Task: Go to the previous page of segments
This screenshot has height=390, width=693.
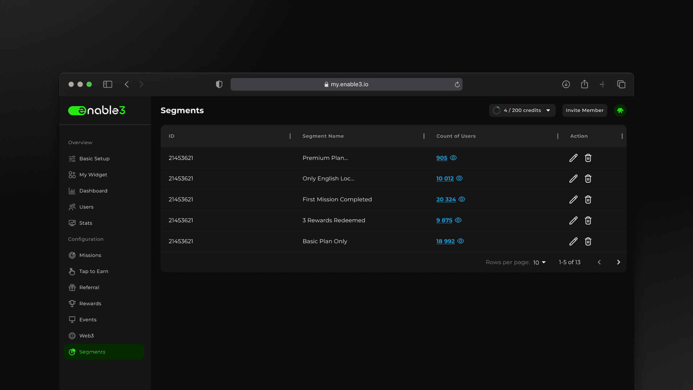Action: pyautogui.click(x=599, y=262)
